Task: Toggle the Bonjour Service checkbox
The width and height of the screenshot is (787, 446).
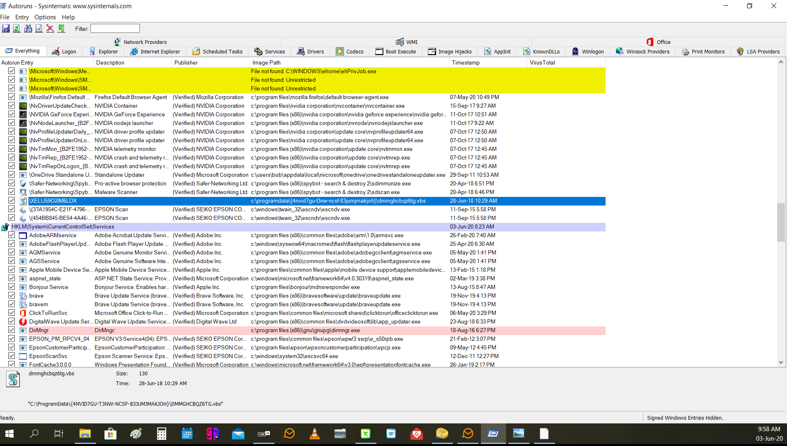Action: pyautogui.click(x=12, y=287)
